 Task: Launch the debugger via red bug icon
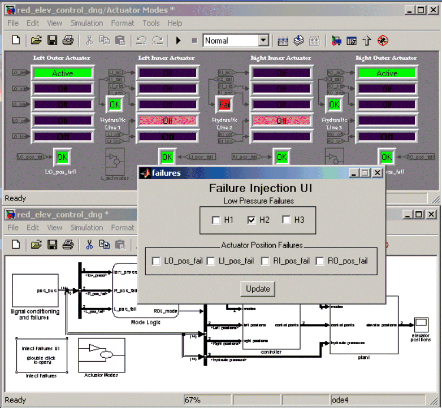pos(383,40)
